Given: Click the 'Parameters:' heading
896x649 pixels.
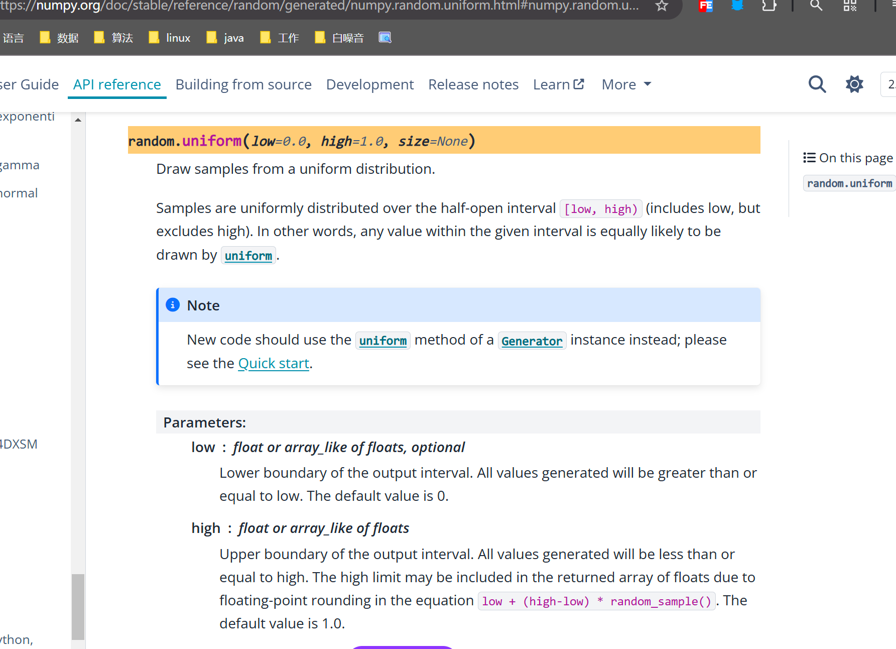Looking at the screenshot, I should click(205, 422).
